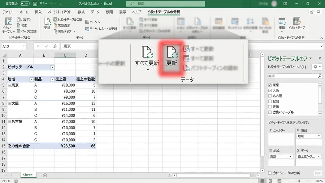325x183 pixels.
Task: Zoom out with the minus button
Action: [x=286, y=181]
